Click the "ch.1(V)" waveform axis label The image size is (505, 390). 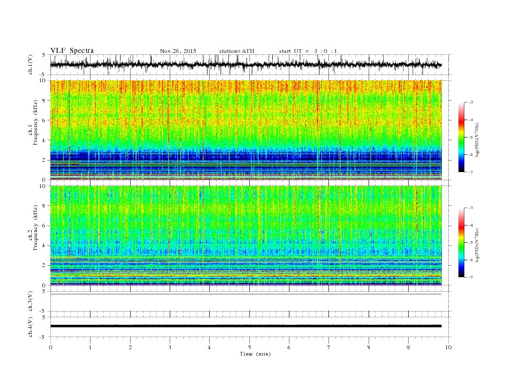[31, 64]
